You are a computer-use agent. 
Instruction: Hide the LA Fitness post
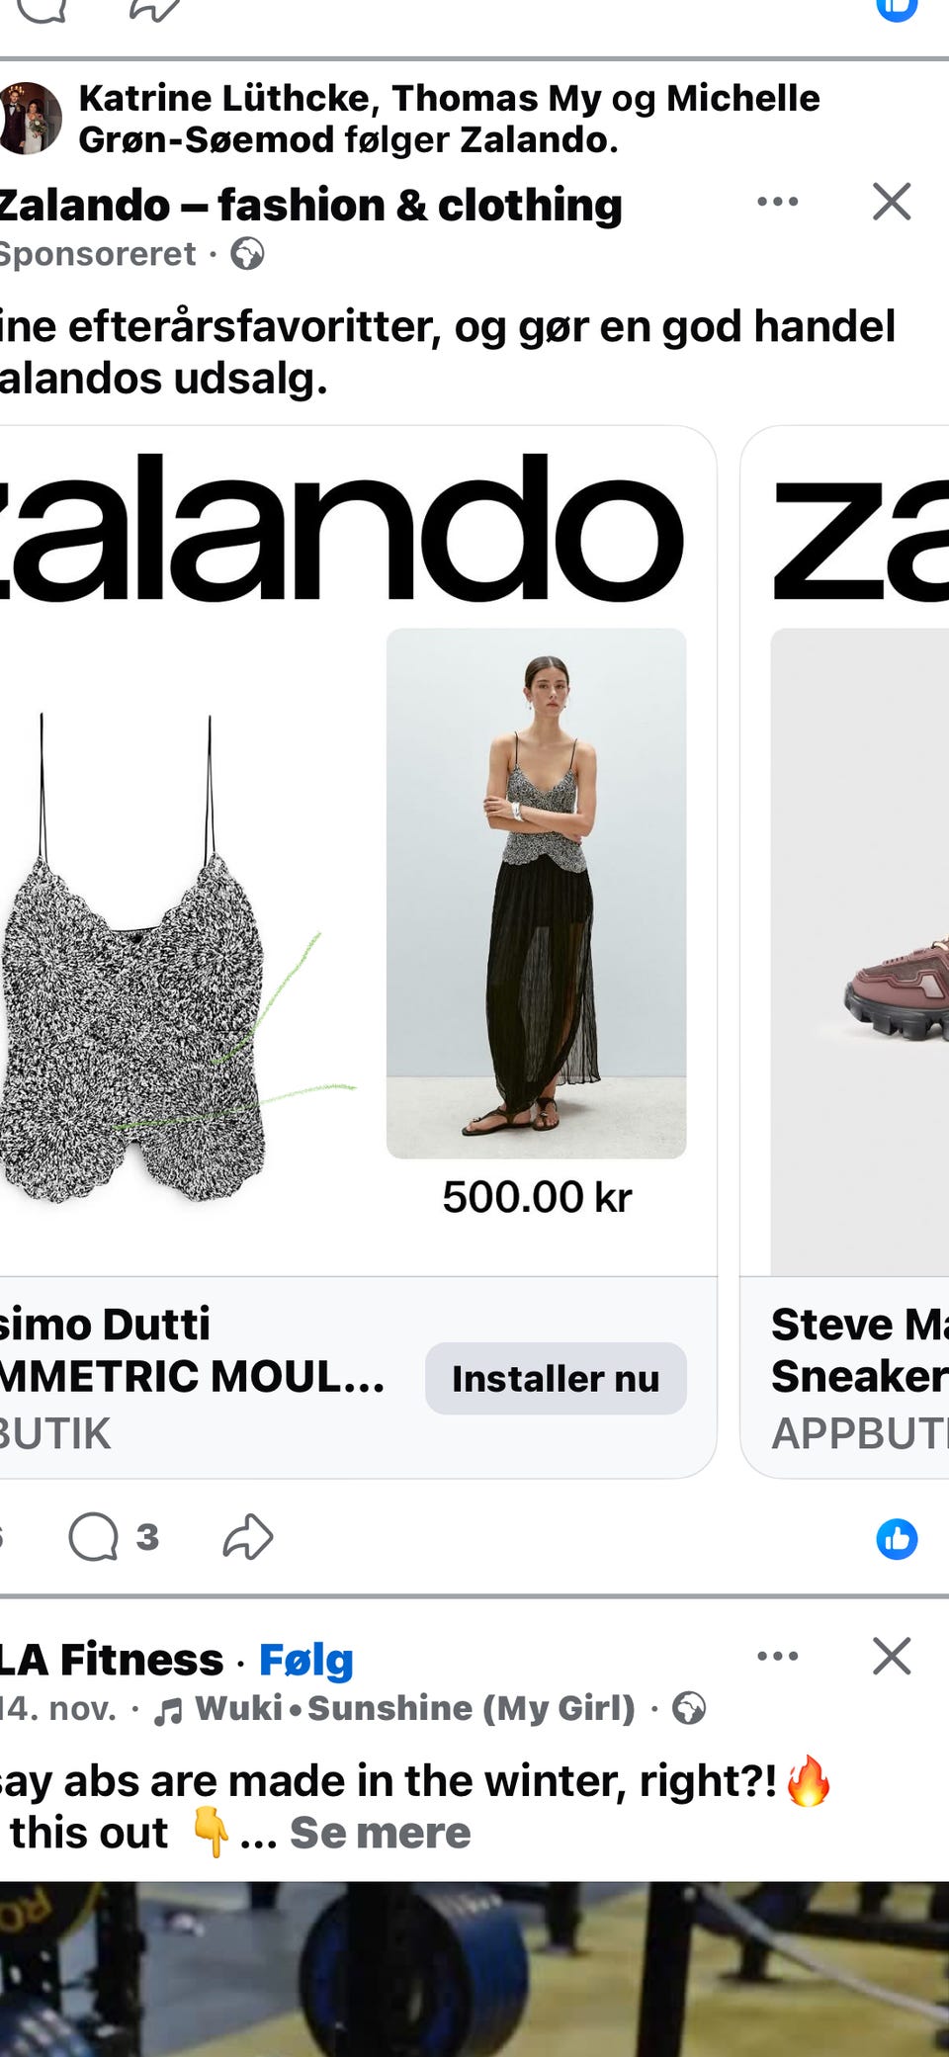pyautogui.click(x=892, y=1656)
